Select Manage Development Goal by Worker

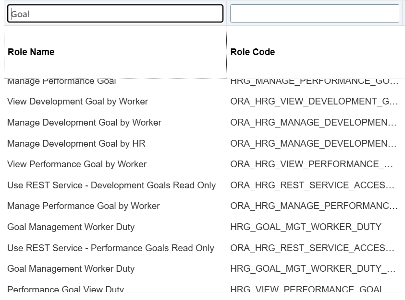84,122
